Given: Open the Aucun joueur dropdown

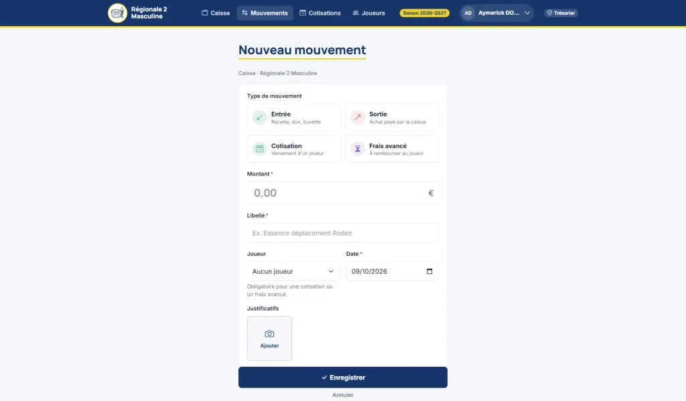Looking at the screenshot, I should point(293,271).
